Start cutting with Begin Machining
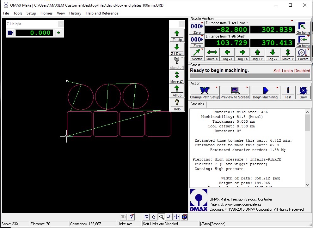Viewport: 313px width, 228px height. pos(265,93)
